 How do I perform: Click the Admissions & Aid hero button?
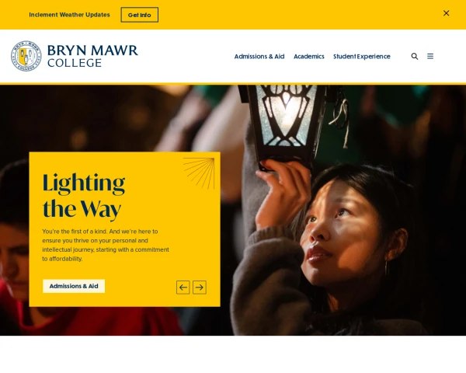coord(74,286)
